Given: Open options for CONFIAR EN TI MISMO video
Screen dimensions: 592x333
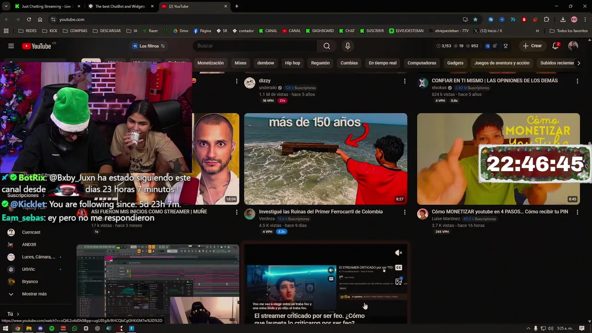Looking at the screenshot, I should click(577, 81).
